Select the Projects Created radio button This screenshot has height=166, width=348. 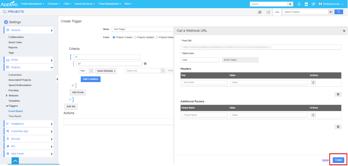pos(114,37)
